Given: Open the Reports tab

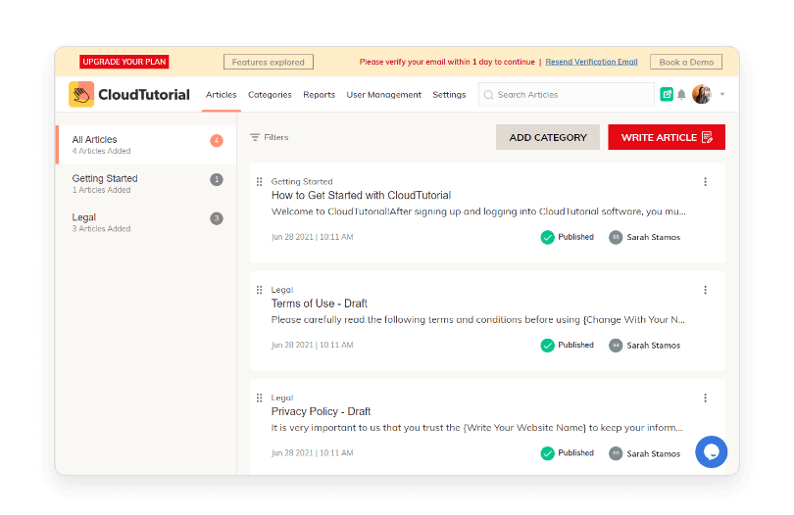Looking at the screenshot, I should pyautogui.click(x=319, y=95).
